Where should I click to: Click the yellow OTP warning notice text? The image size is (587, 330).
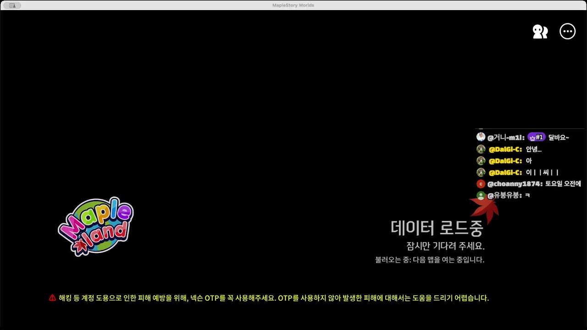click(274, 298)
